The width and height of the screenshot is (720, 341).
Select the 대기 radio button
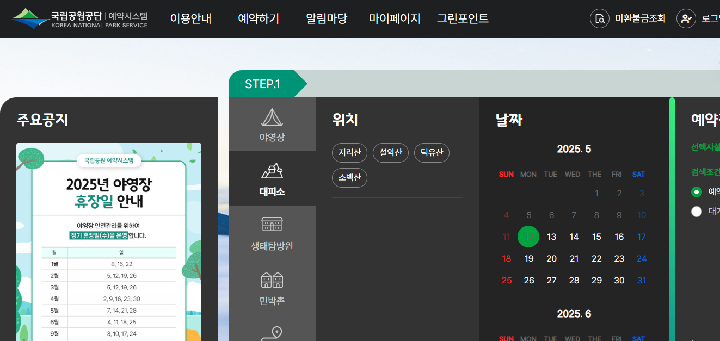697,212
